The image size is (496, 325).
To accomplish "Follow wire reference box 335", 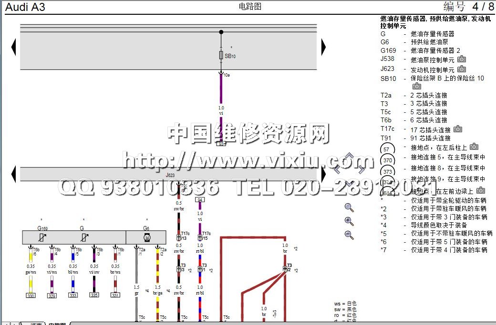I will pyautogui.click(x=94, y=295).
